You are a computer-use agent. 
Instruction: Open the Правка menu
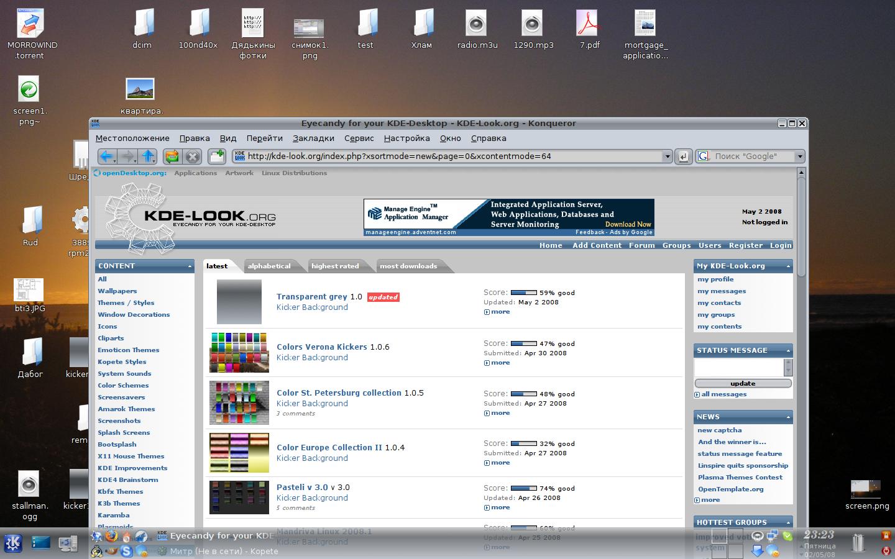pyautogui.click(x=195, y=139)
